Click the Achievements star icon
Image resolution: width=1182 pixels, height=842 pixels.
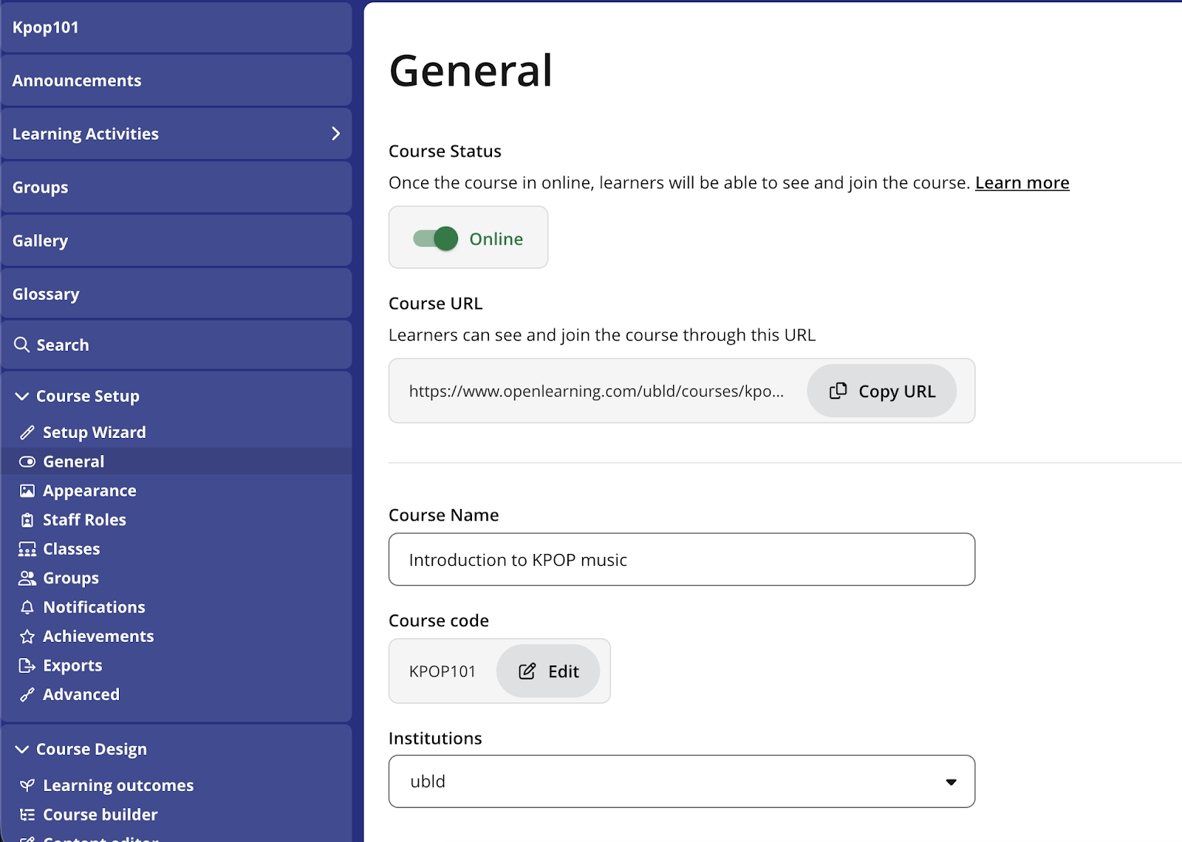(x=27, y=637)
